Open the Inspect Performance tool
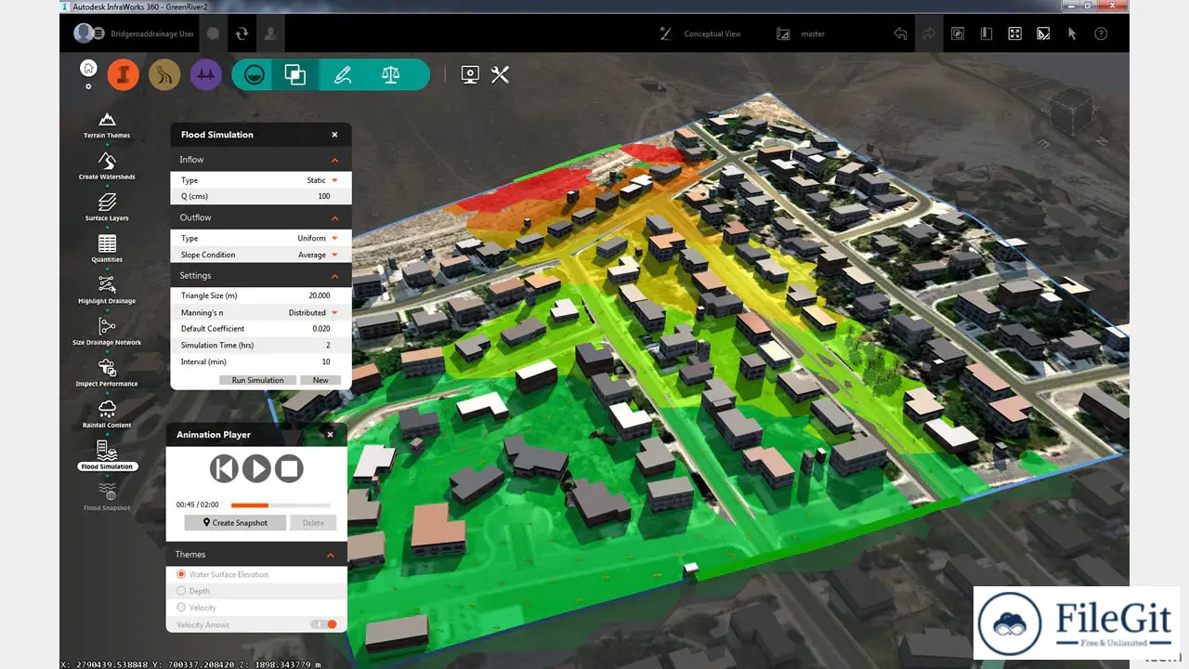 tap(107, 374)
